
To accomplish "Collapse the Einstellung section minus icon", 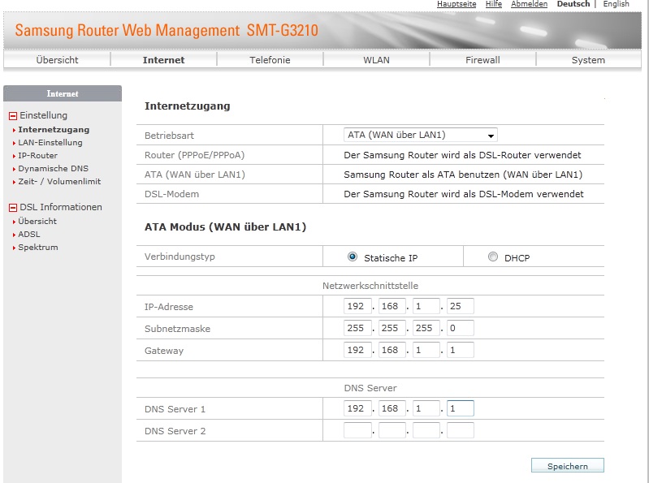I will (13, 116).
